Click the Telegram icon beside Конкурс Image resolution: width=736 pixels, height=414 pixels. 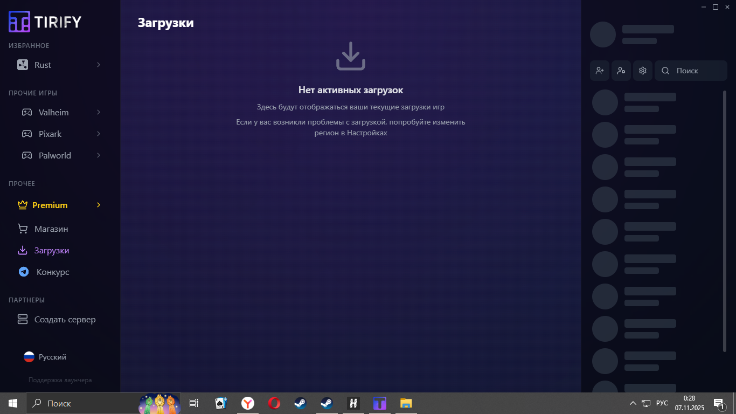click(x=23, y=272)
